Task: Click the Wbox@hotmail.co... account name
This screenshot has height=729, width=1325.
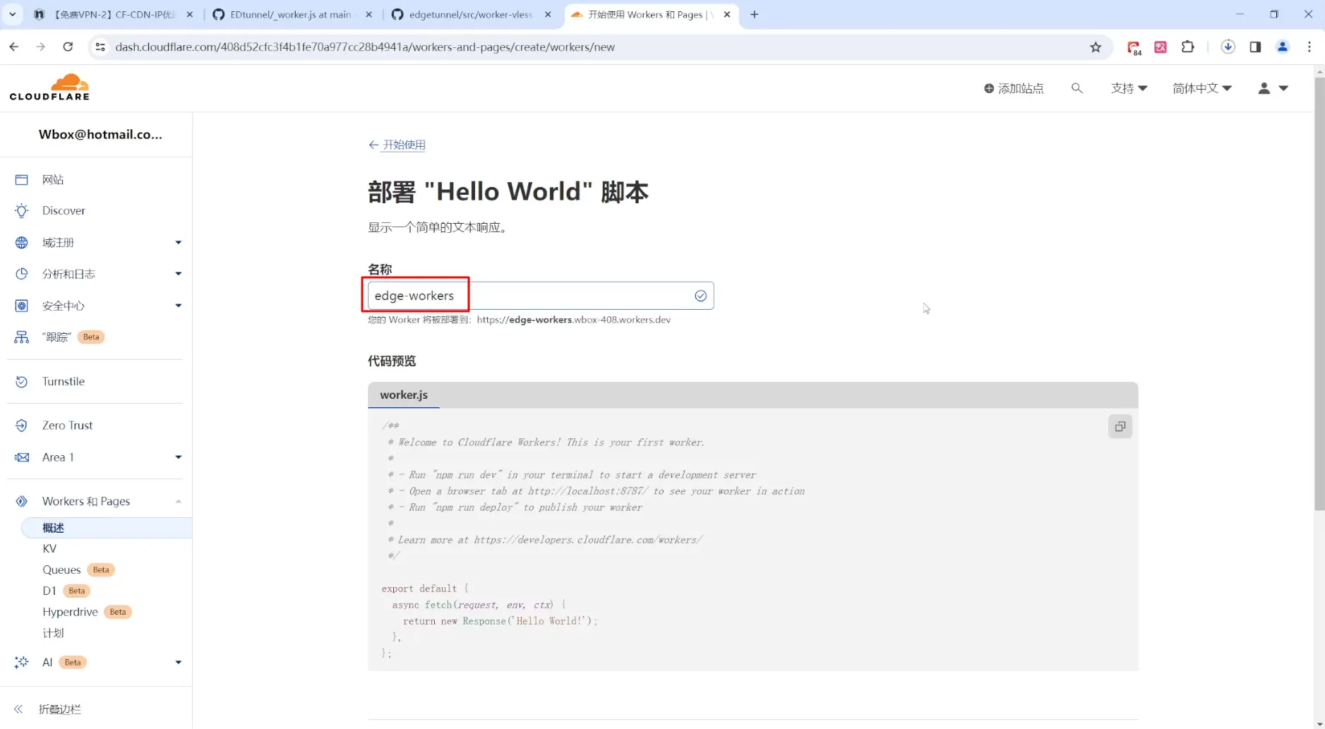Action: 100,134
